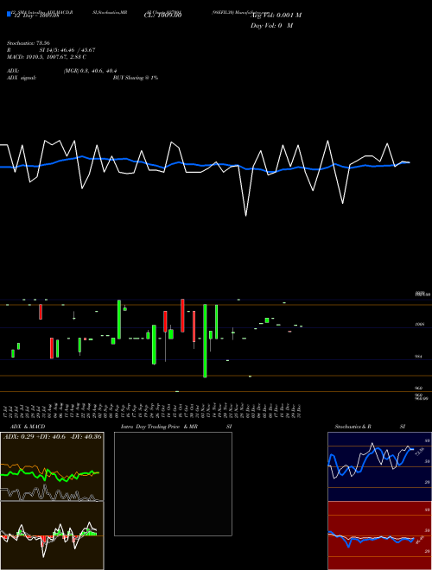432x570 pixels.
Task: Click the 'Intra Day Trading Price & MR' title
Action: pos(159,427)
